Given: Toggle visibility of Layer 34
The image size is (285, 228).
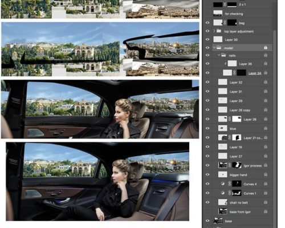Looking at the screenshot, I should coord(207,73).
